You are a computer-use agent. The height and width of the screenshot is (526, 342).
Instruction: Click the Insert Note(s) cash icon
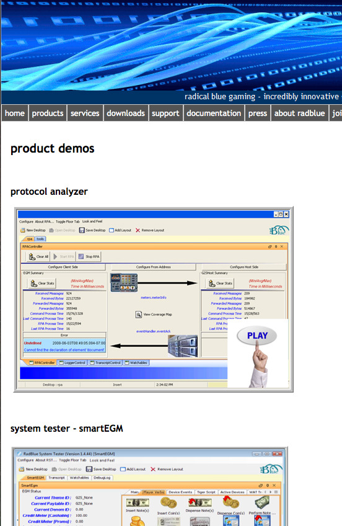[x=138, y=502]
